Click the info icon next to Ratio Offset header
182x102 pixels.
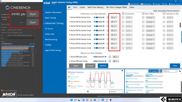(143, 14)
